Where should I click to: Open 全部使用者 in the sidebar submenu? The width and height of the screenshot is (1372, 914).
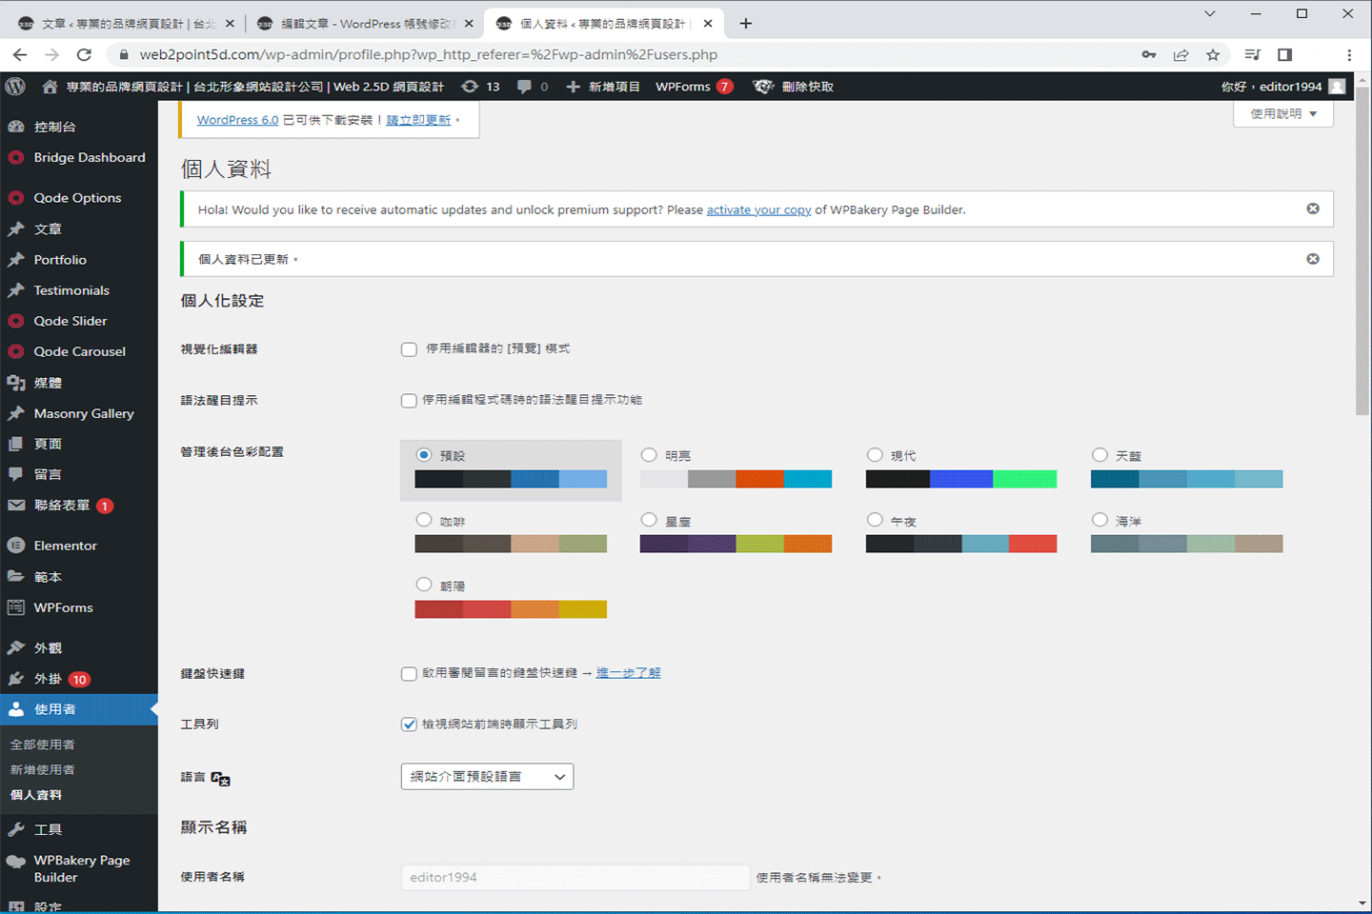(42, 745)
